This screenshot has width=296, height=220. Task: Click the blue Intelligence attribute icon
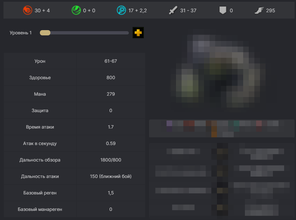pos(121,11)
